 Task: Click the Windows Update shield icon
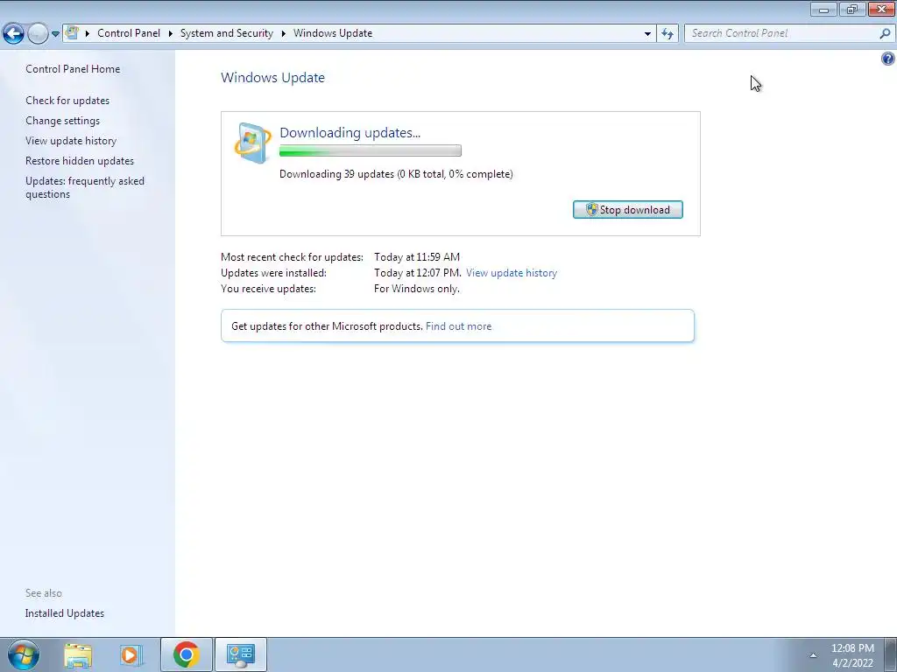[253, 143]
